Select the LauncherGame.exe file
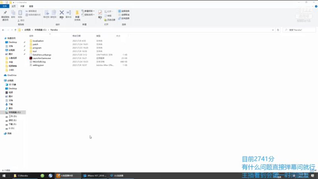 (x=42, y=58)
